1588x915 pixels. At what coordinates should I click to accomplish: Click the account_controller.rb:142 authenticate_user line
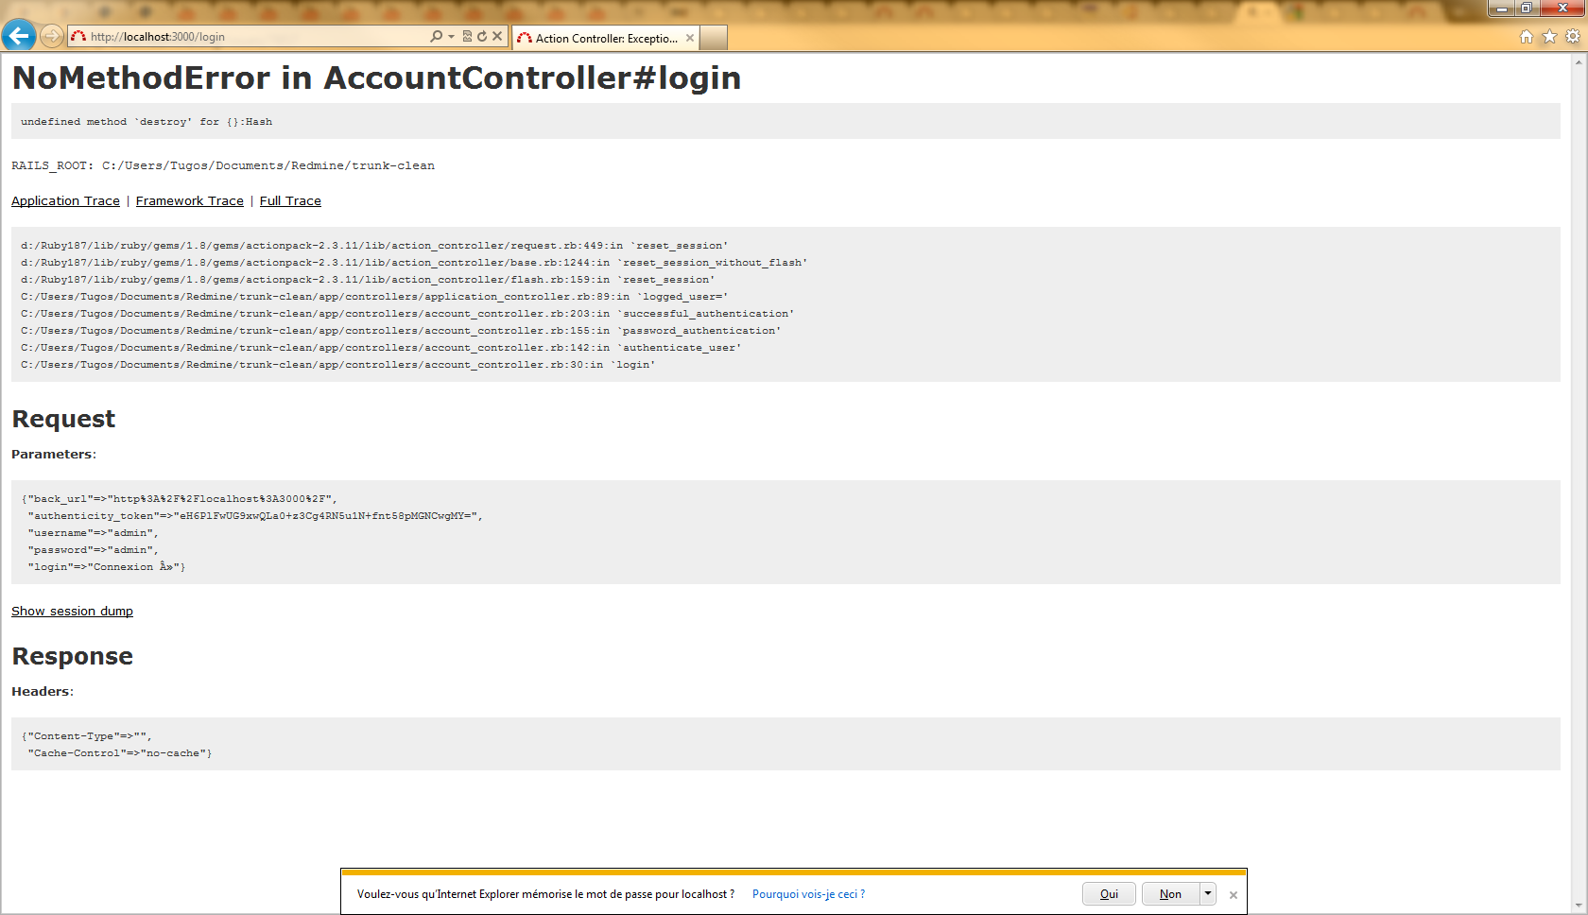(x=381, y=348)
